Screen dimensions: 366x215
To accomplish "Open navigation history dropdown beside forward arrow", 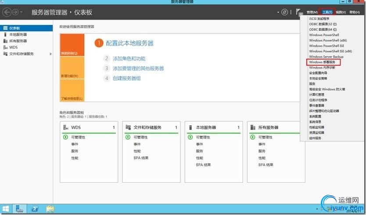I will [x=21, y=12].
